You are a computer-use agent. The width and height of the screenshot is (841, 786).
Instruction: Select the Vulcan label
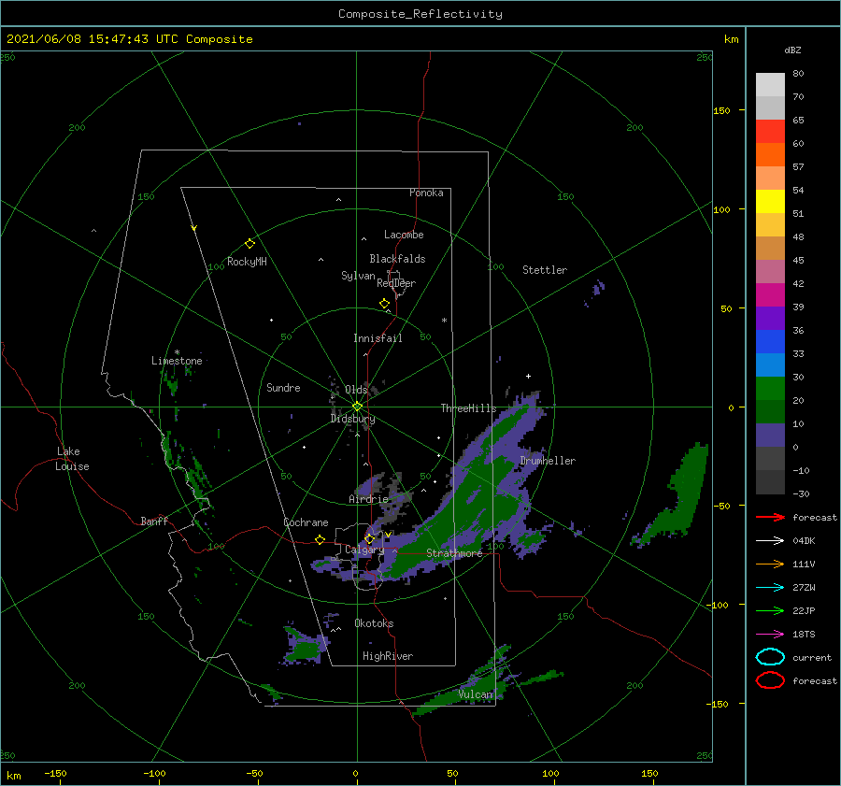pyautogui.click(x=476, y=694)
